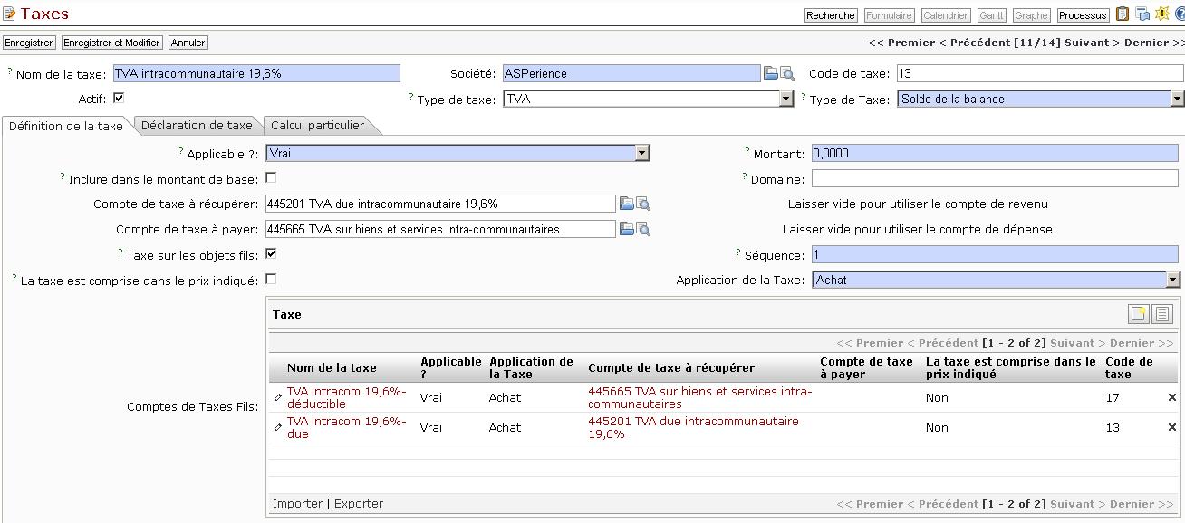Click search icon beside Compte de taxe à payer

[643, 230]
